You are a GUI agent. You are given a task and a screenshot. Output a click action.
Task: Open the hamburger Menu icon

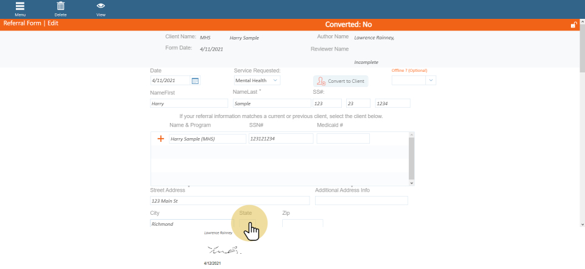click(x=20, y=7)
